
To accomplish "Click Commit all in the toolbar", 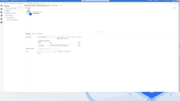I will point(36,3).
